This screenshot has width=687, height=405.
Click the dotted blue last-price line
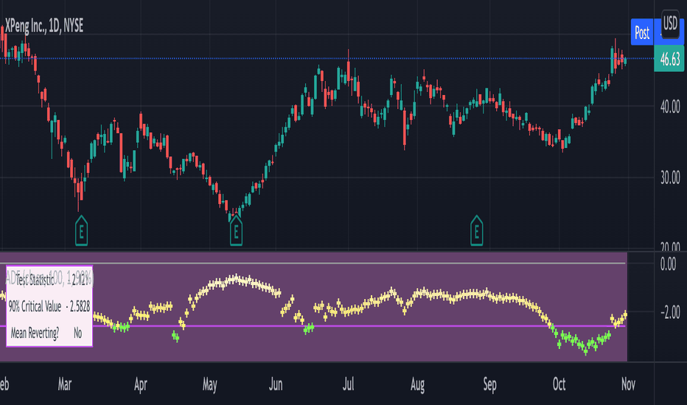pos(327,58)
